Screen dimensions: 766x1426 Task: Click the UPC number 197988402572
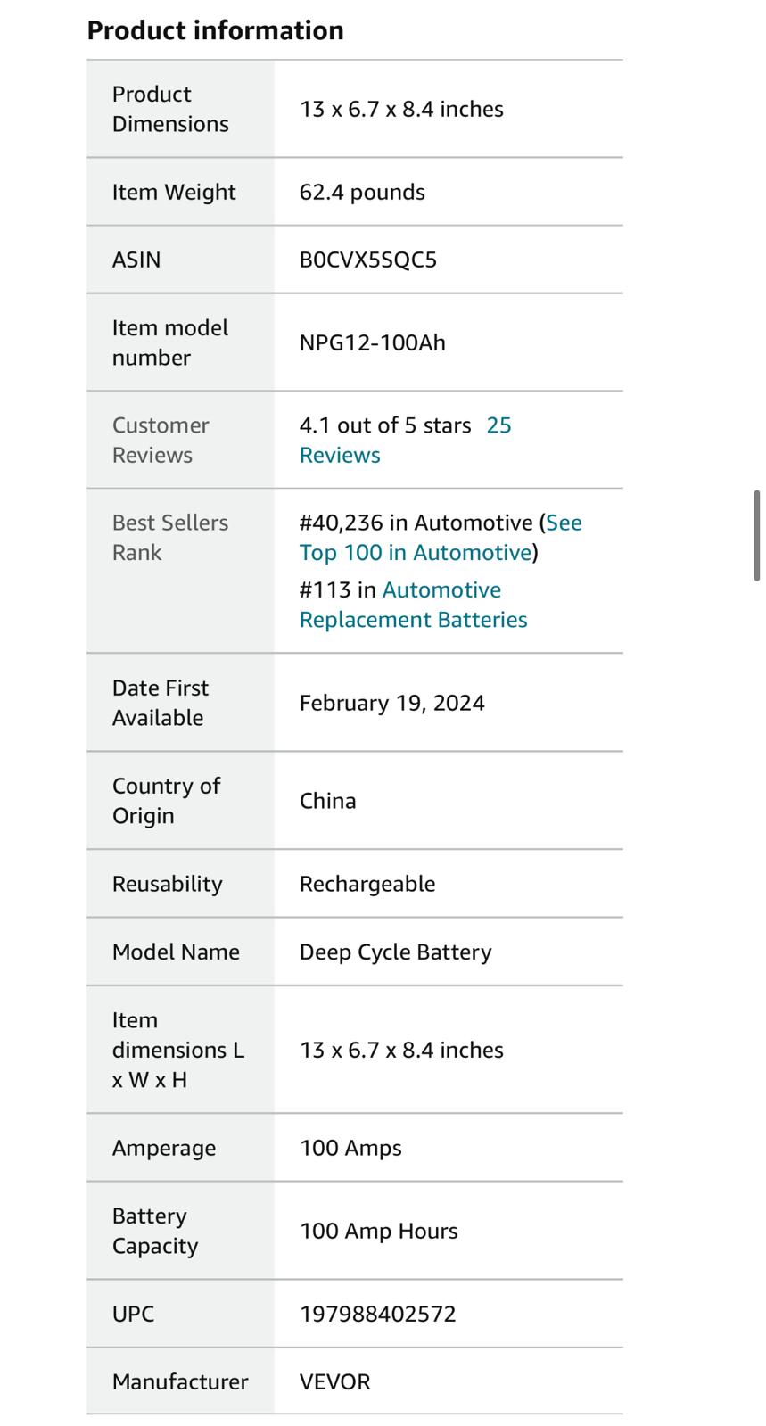(x=377, y=1314)
